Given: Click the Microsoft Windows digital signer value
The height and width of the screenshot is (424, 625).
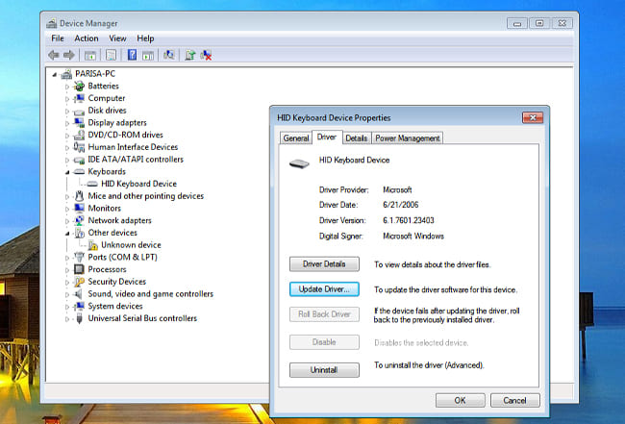Looking at the screenshot, I should [x=413, y=236].
